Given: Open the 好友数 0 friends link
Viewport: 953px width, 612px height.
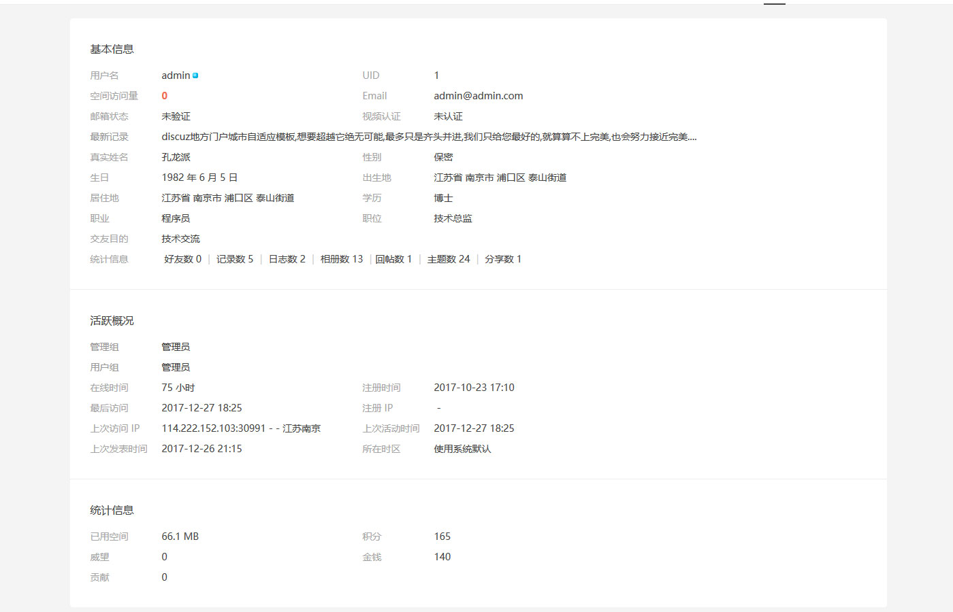Looking at the screenshot, I should (x=182, y=259).
